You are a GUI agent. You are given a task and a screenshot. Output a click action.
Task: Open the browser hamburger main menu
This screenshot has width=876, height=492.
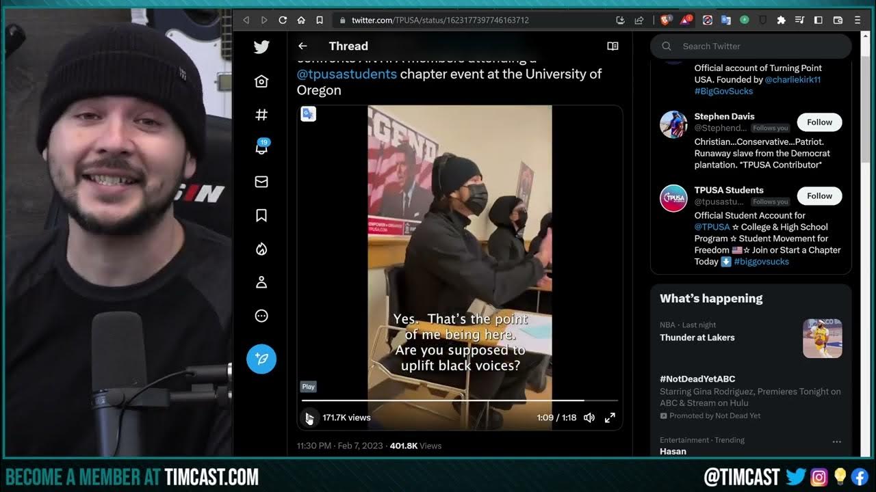pos(858,20)
